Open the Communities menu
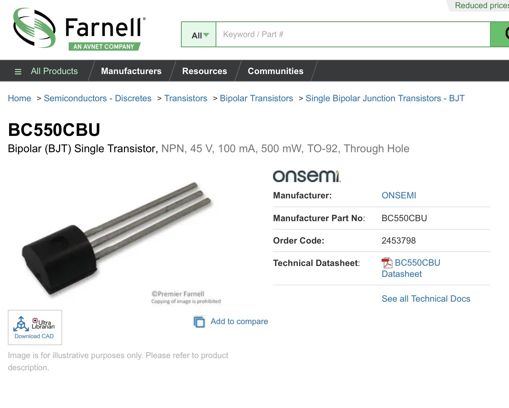 [276, 71]
